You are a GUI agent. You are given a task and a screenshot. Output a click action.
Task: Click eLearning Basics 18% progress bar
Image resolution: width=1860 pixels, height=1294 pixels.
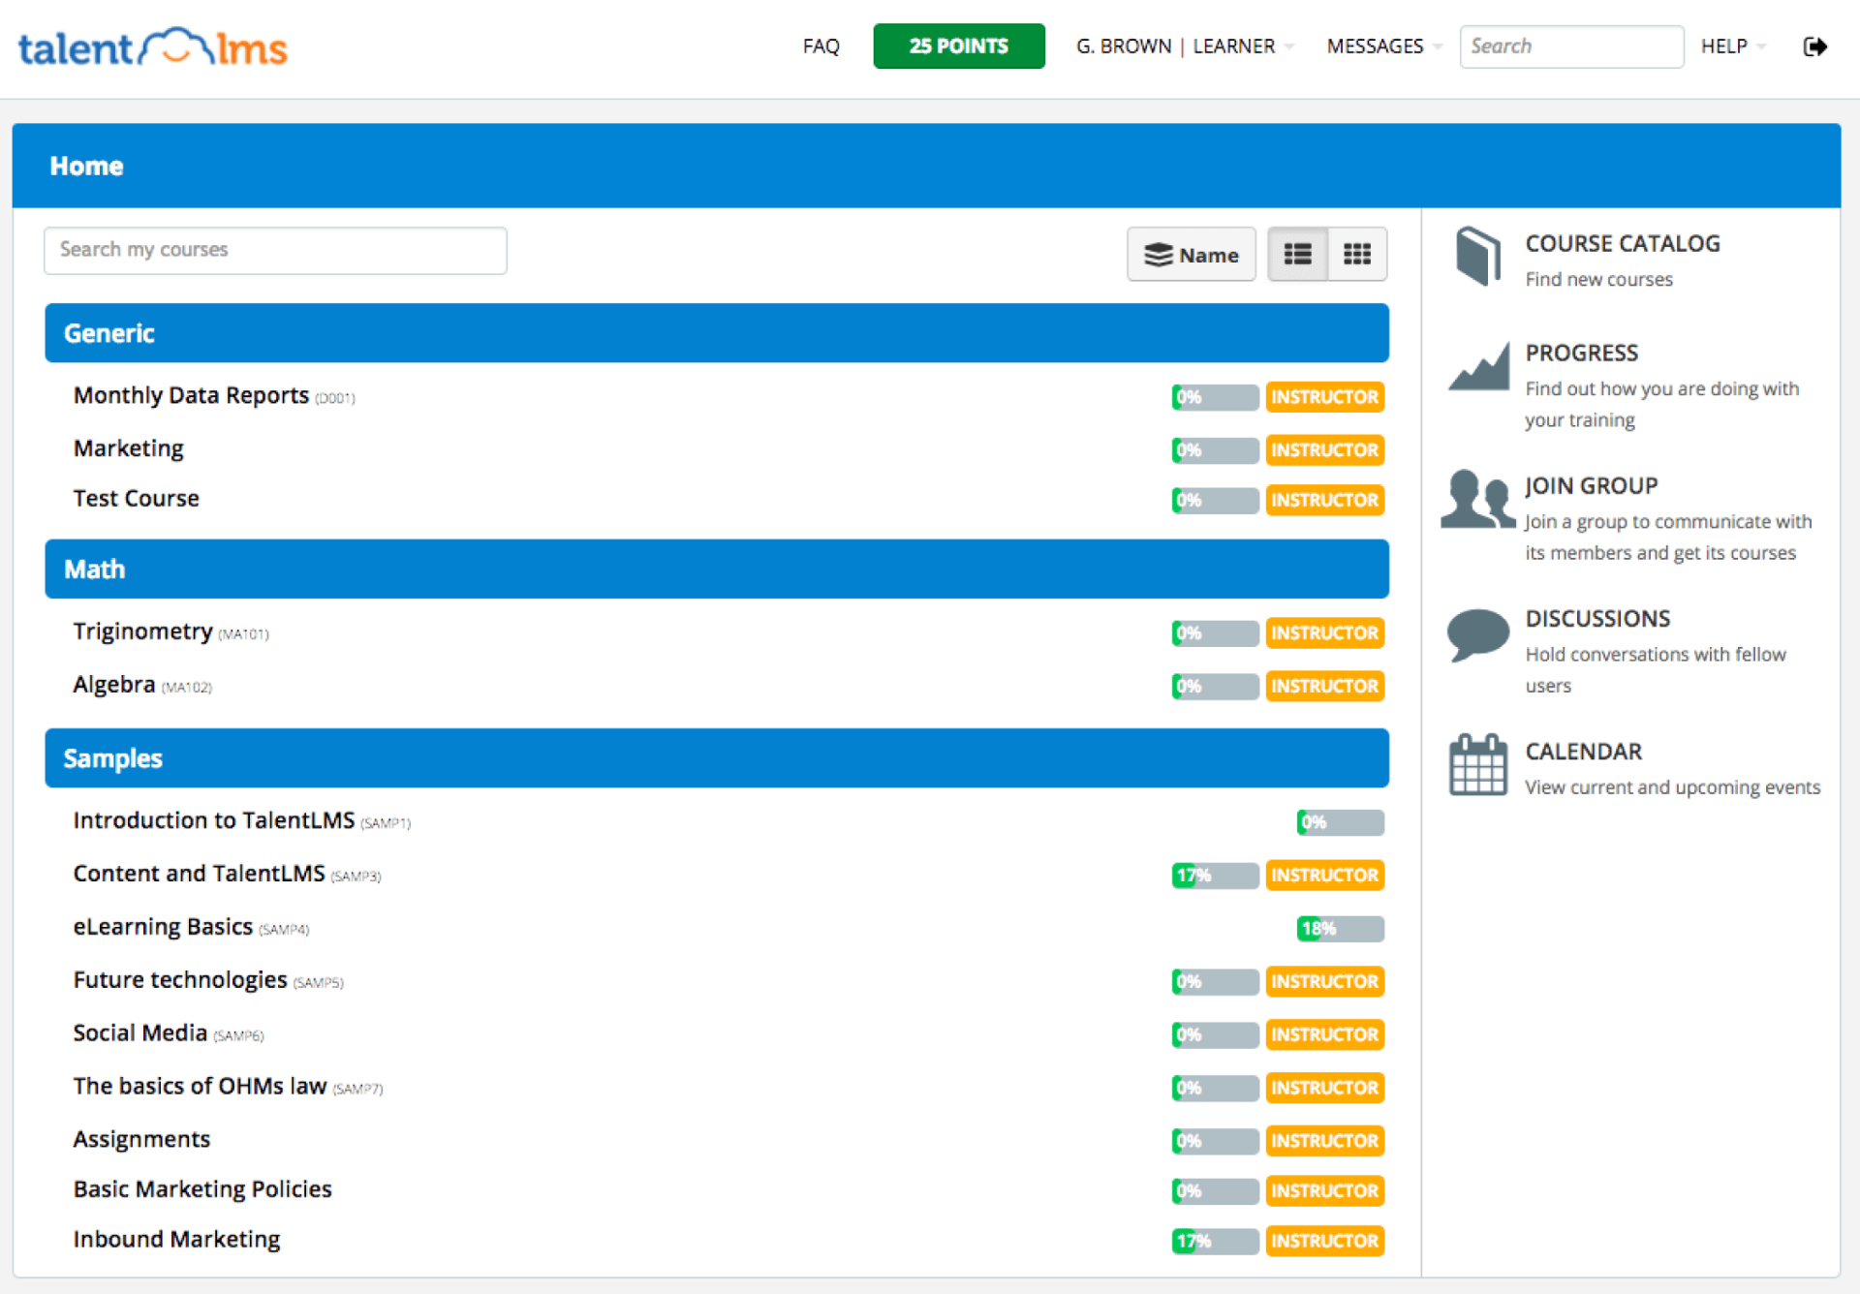(x=1341, y=929)
